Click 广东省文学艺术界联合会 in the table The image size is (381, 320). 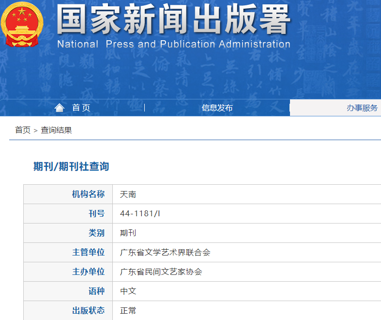point(165,253)
